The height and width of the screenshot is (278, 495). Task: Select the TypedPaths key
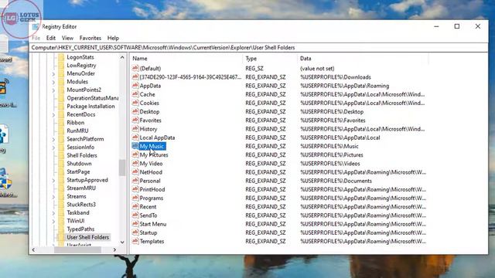(80, 229)
